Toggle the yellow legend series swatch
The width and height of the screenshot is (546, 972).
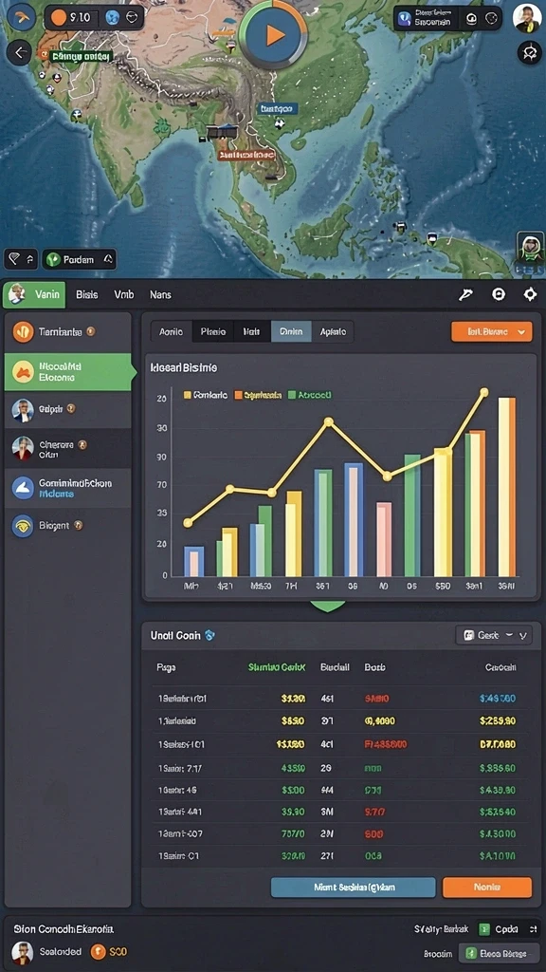coord(187,395)
